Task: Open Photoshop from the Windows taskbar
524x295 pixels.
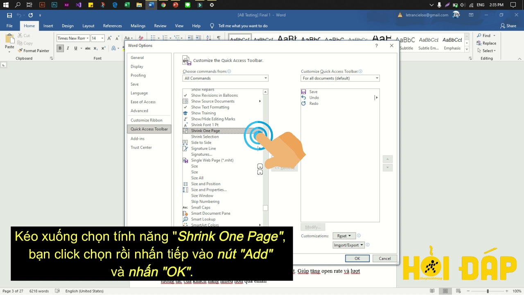Action: click(54, 5)
